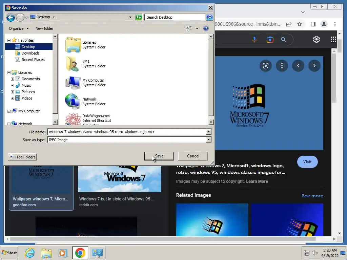Click Google search magnifier icon
This screenshot has width=347, height=260.
pyautogui.click(x=283, y=40)
